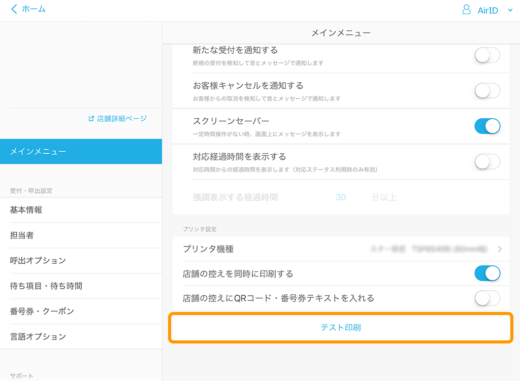Click the blurred printer model value
Viewport: 520px width, 381px height.
coord(429,249)
